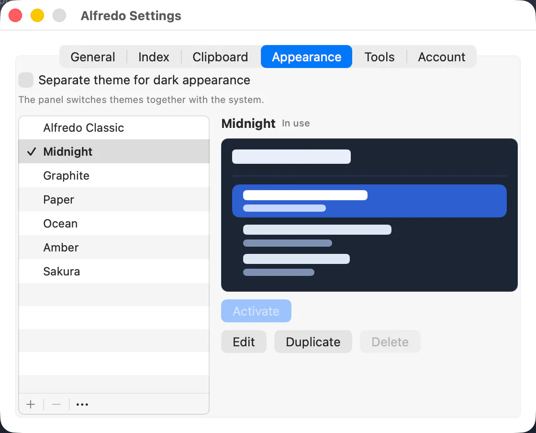
Task: Pick the Paper theme
Action: (114, 199)
